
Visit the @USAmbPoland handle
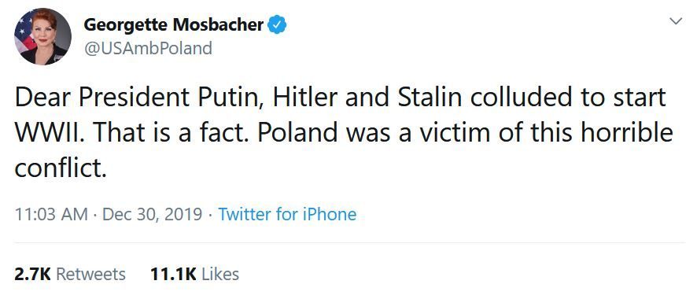tap(148, 48)
